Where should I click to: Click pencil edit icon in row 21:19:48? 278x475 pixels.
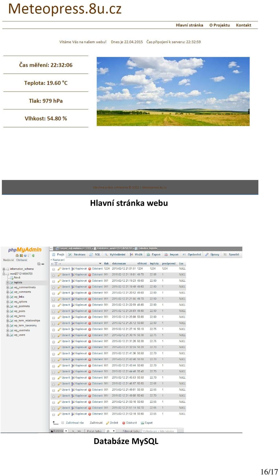coord(59,287)
